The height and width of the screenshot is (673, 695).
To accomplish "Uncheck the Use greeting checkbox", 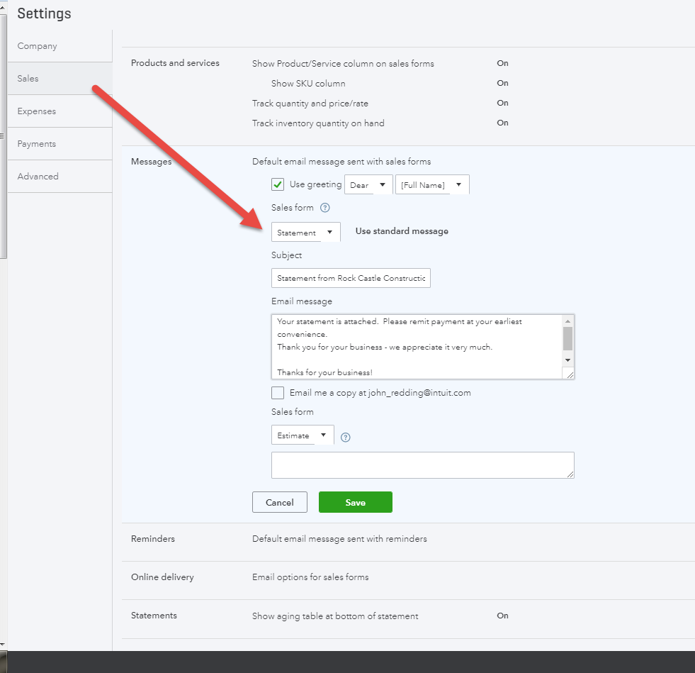I will 278,184.
